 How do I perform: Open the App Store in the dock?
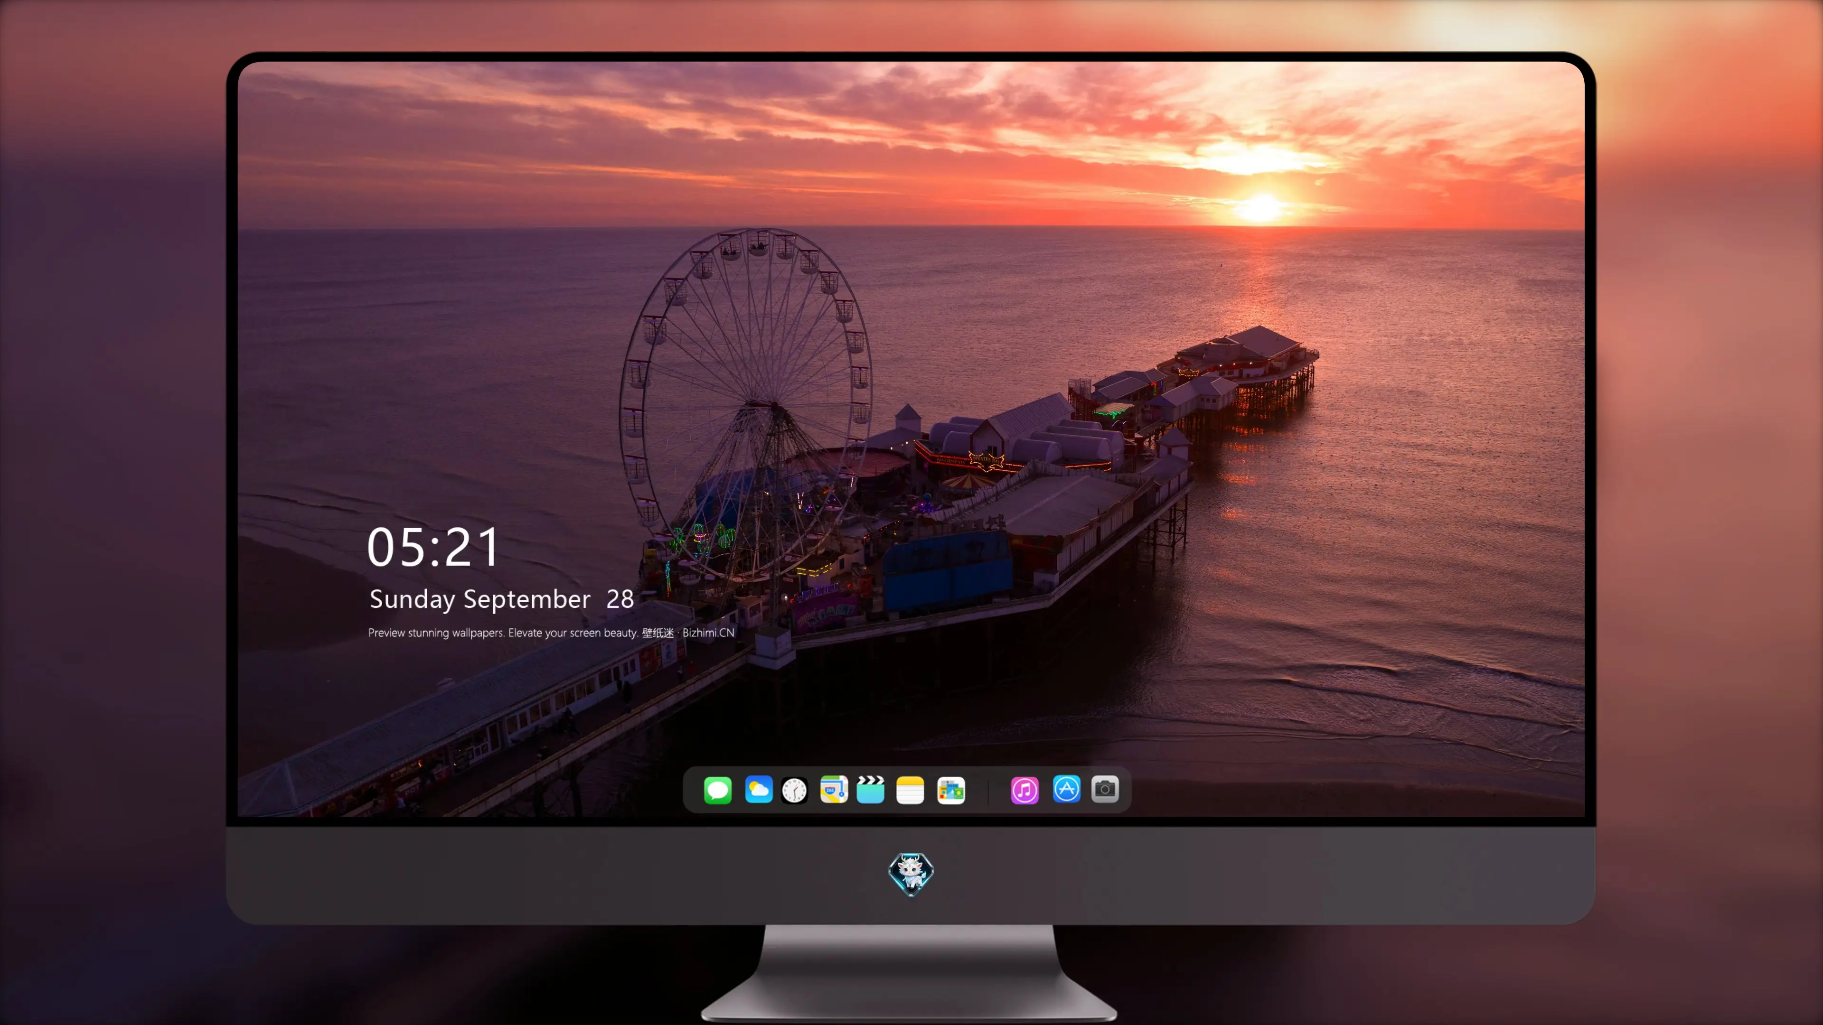1066,789
